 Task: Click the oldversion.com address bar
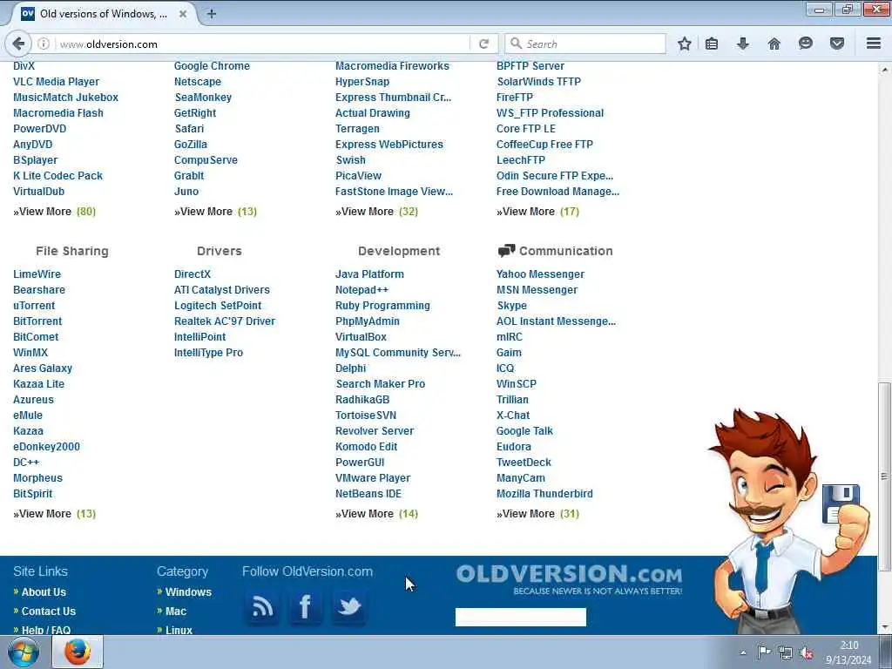tap(261, 44)
